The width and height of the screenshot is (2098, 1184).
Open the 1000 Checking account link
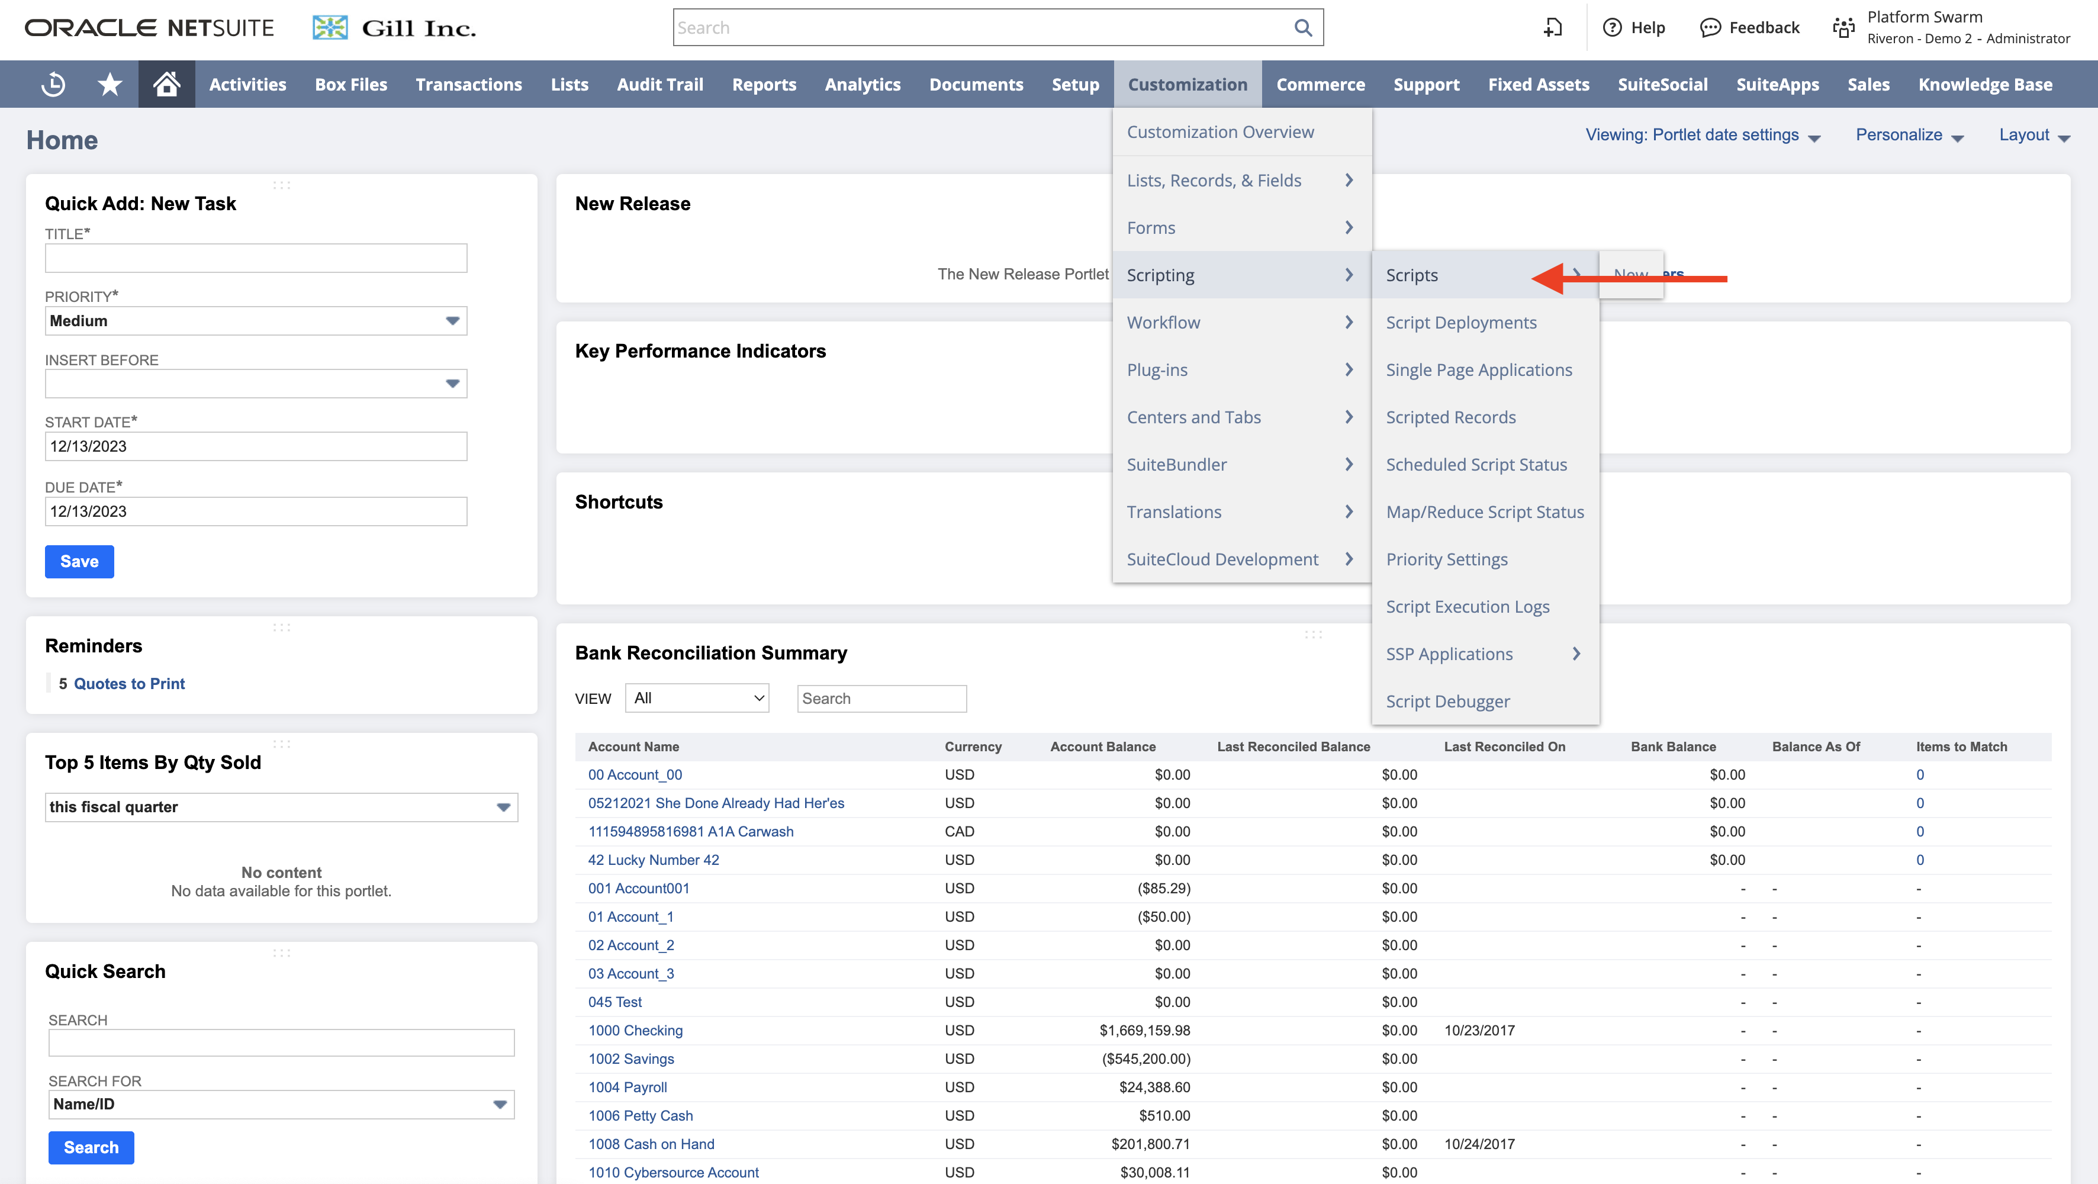635,1030
